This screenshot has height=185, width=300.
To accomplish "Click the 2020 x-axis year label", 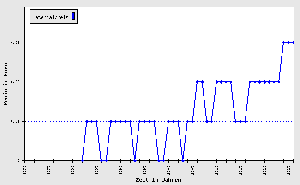I will pos(264,170).
